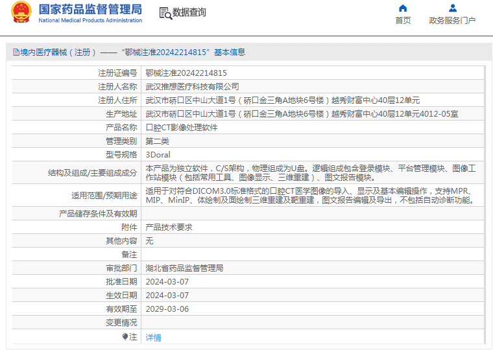Viewport: 493px width, 350px height.
Task: Open the 详情 link
Action: (x=154, y=338)
